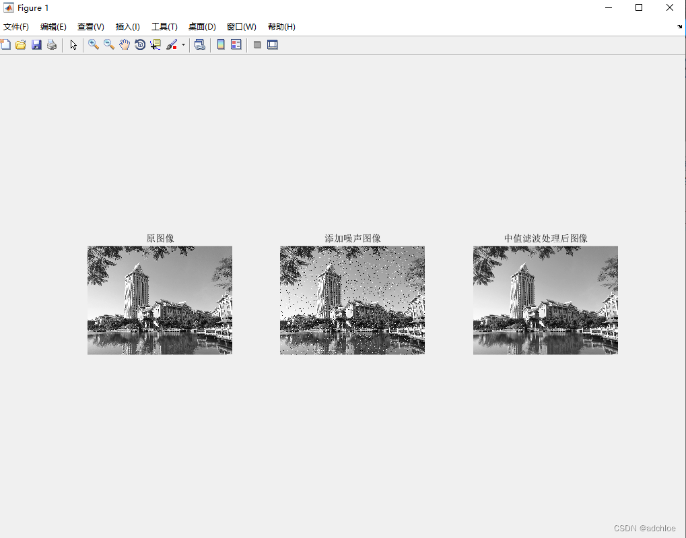Click the Hide Plot Tools icon

257,44
